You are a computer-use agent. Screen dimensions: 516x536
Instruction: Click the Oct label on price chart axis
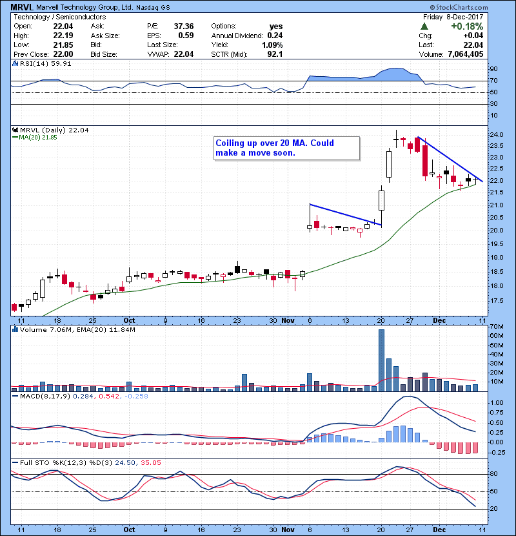click(x=129, y=321)
